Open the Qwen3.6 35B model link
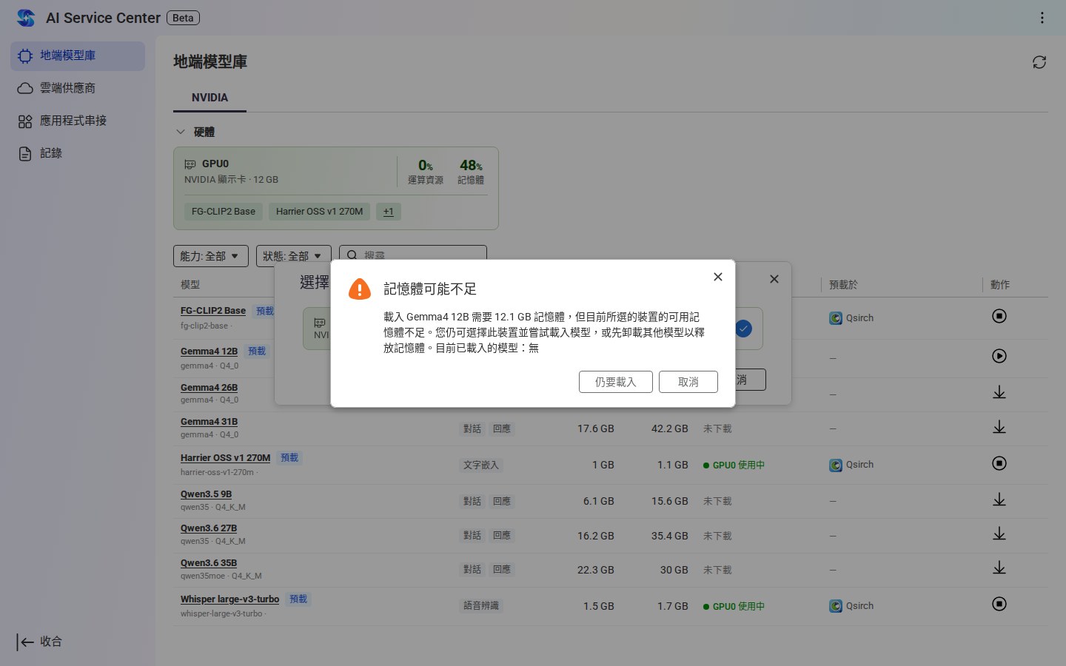1066x666 pixels. pyautogui.click(x=209, y=563)
